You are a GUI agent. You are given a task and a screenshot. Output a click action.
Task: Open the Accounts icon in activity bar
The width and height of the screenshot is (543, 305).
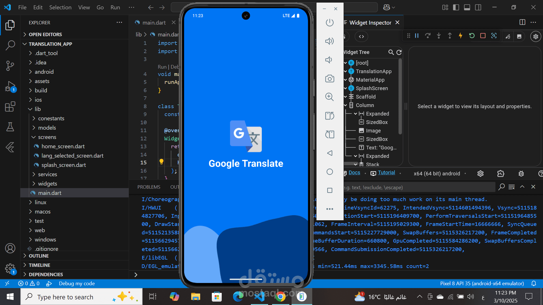(10, 248)
